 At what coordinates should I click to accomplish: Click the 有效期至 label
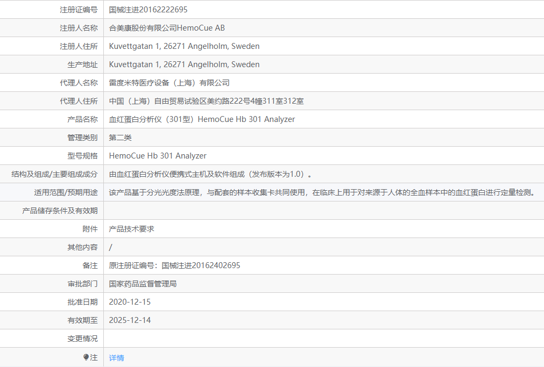tap(82, 321)
